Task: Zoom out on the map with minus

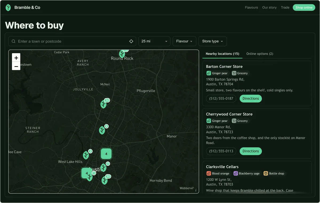Action: 16,66
